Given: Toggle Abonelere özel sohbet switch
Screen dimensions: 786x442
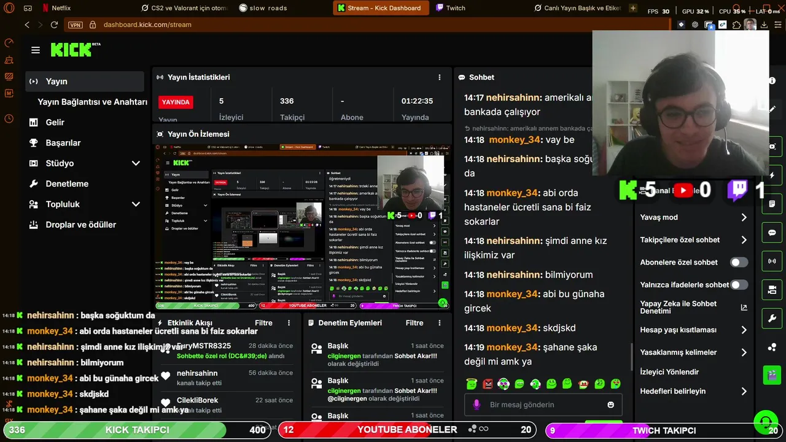Looking at the screenshot, I should (x=739, y=262).
